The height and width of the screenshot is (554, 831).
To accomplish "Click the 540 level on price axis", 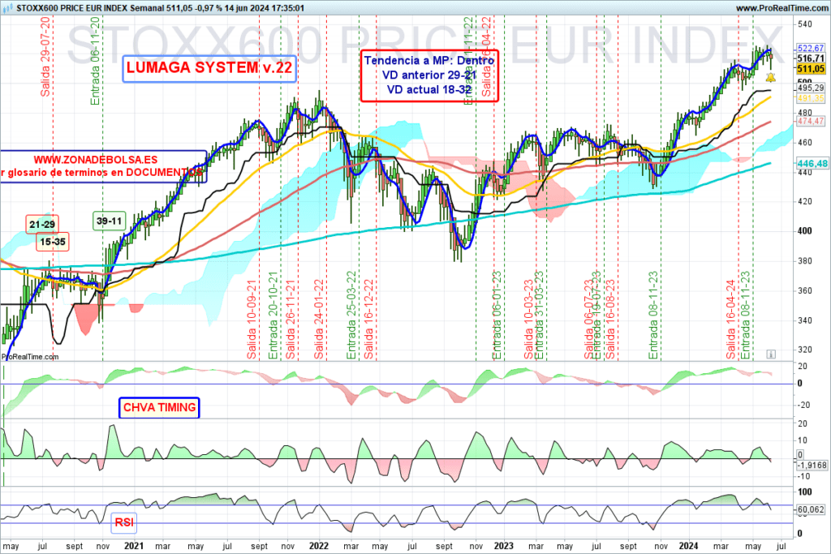I will (x=804, y=24).
